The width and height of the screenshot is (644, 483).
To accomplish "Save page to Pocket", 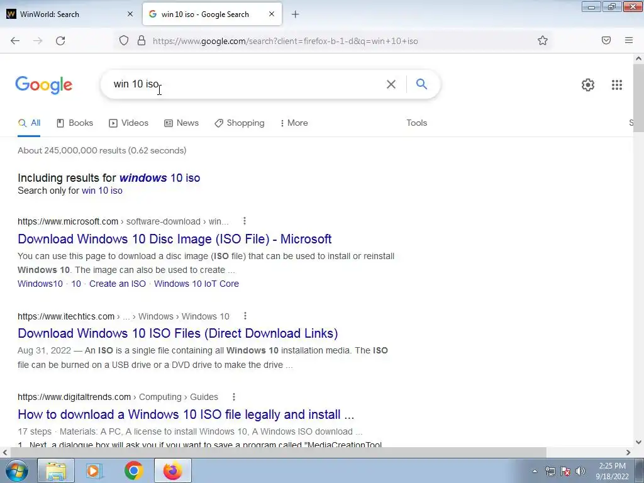I will coord(606,40).
